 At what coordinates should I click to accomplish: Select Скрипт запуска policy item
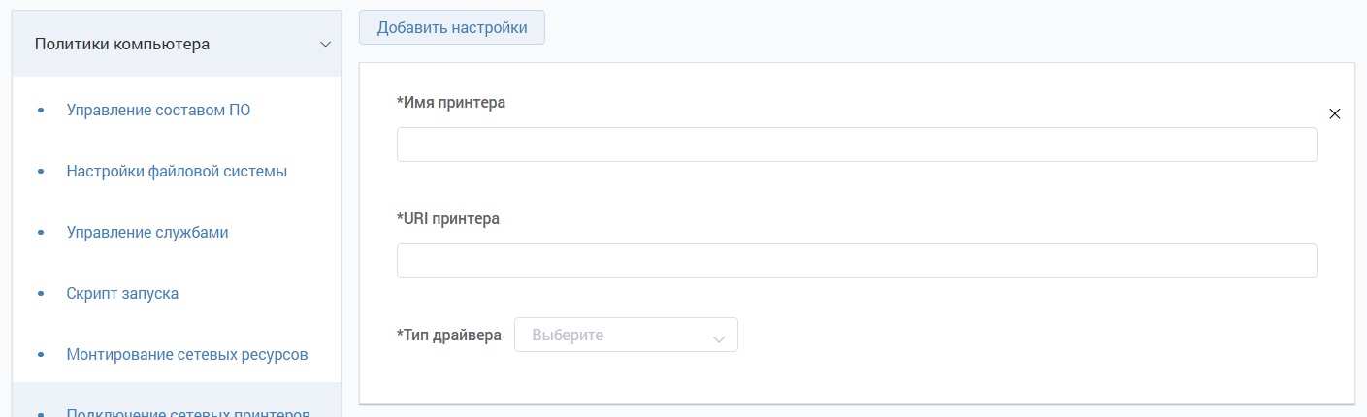point(122,293)
